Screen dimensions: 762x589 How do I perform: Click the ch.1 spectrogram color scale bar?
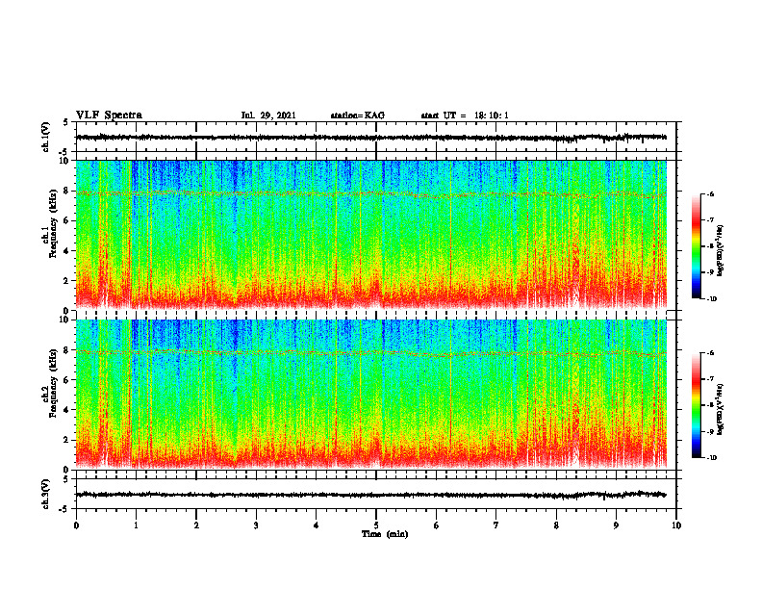click(x=696, y=246)
